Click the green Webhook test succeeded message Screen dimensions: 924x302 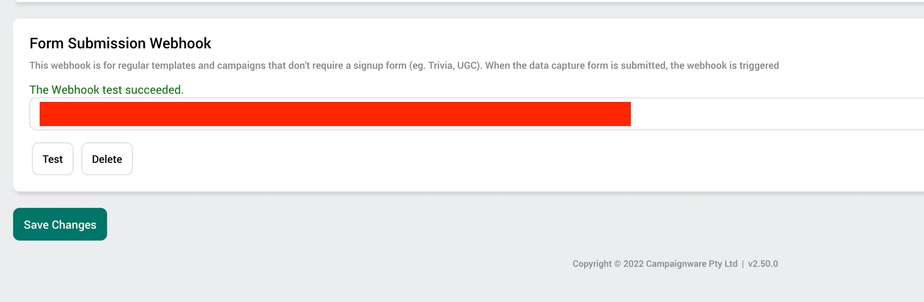106,90
